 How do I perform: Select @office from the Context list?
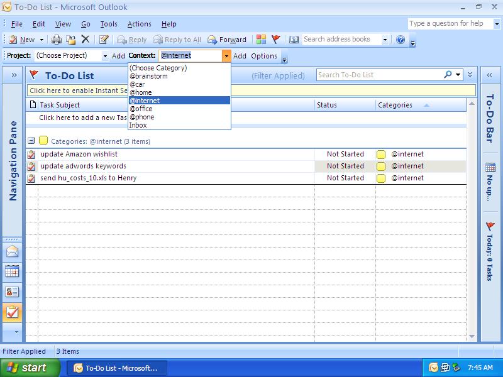click(x=141, y=109)
